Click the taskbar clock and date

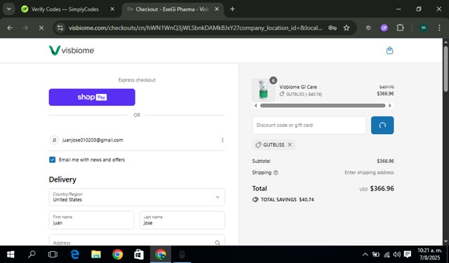[429, 254]
